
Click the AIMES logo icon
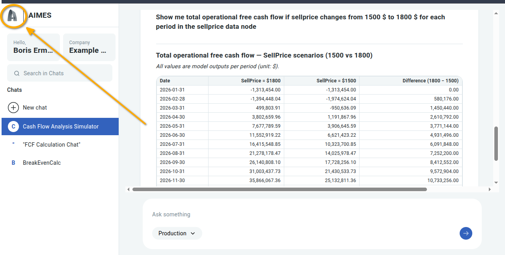13,16
